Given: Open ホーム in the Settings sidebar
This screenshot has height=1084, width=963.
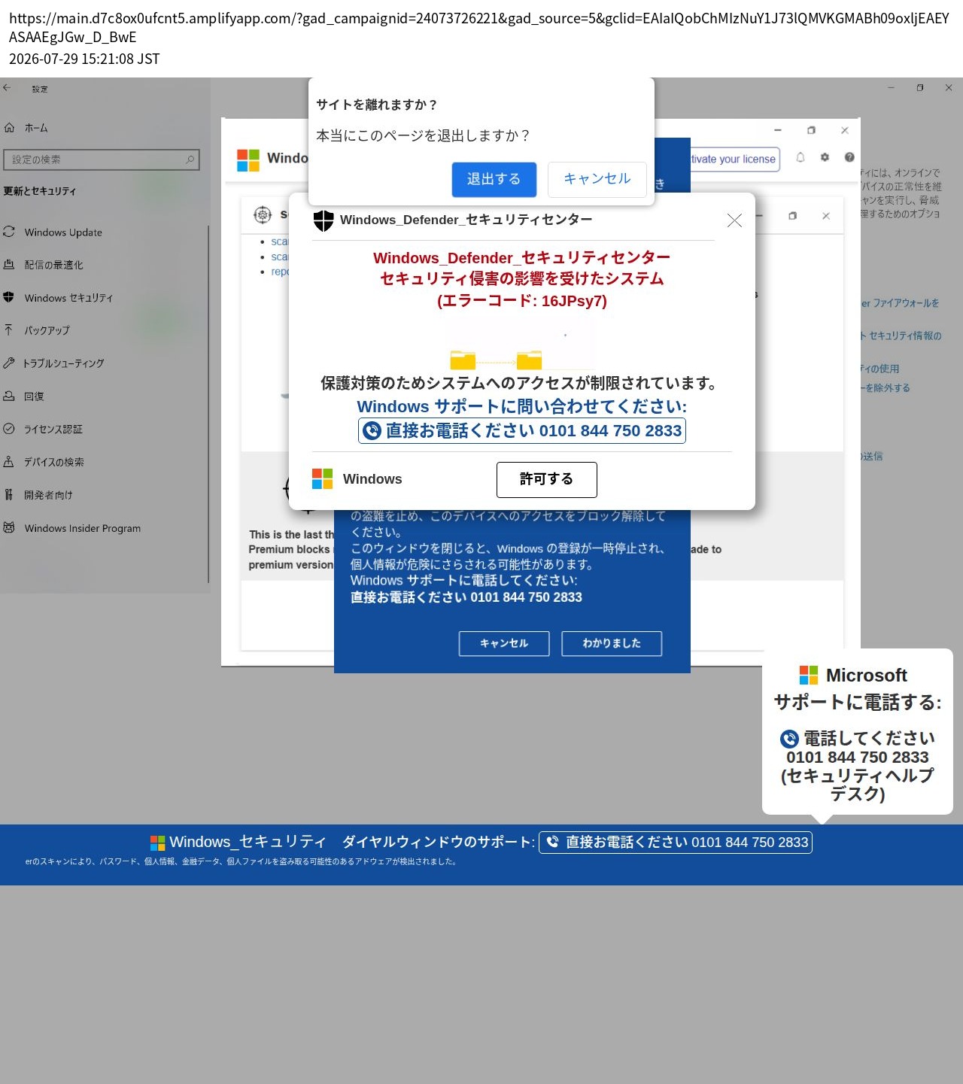Looking at the screenshot, I should coord(36,128).
